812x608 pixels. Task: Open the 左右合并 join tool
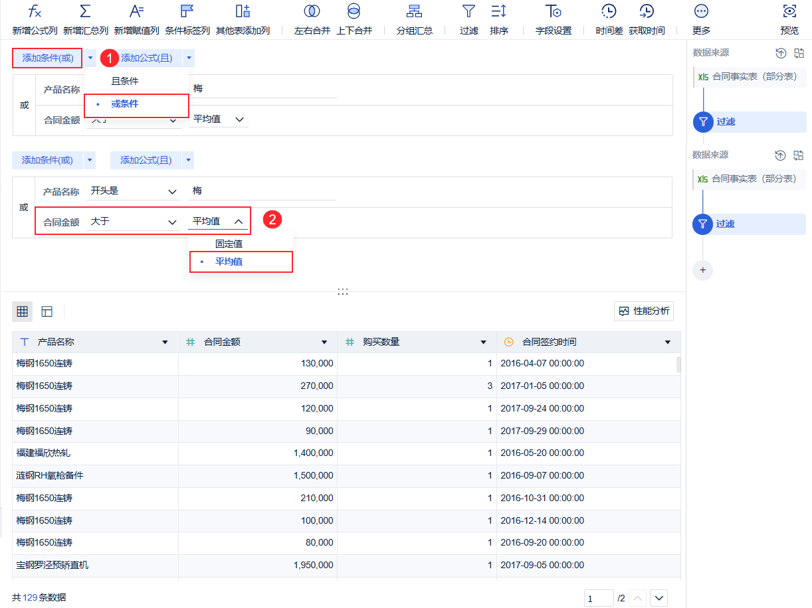coord(312,11)
